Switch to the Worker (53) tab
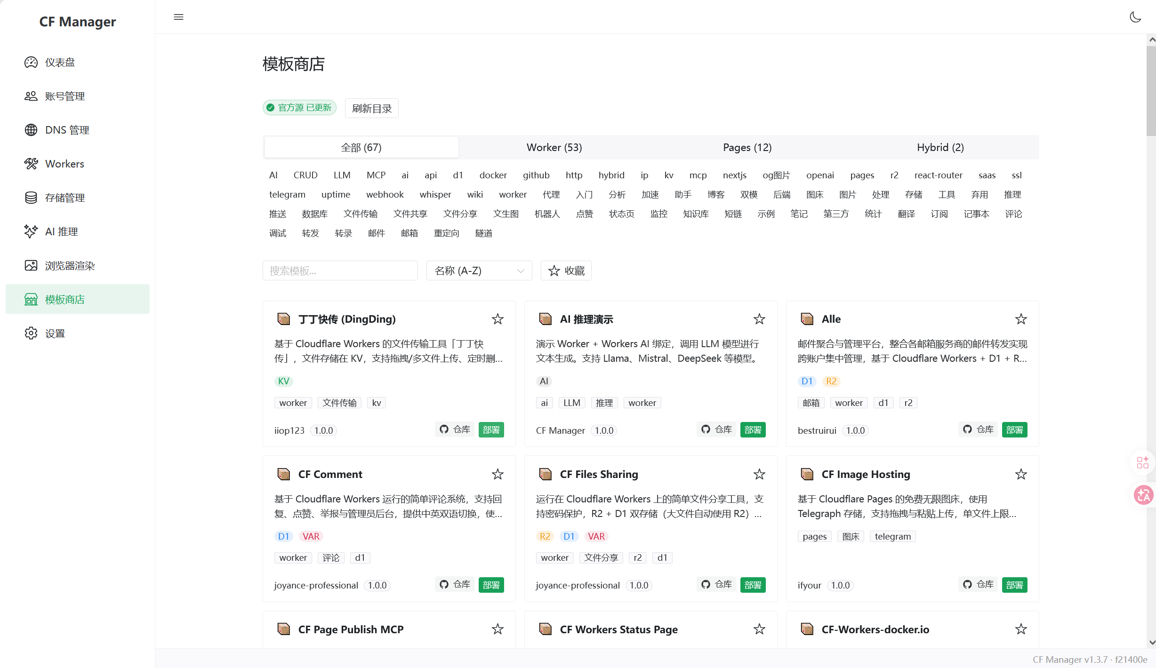 (x=554, y=147)
